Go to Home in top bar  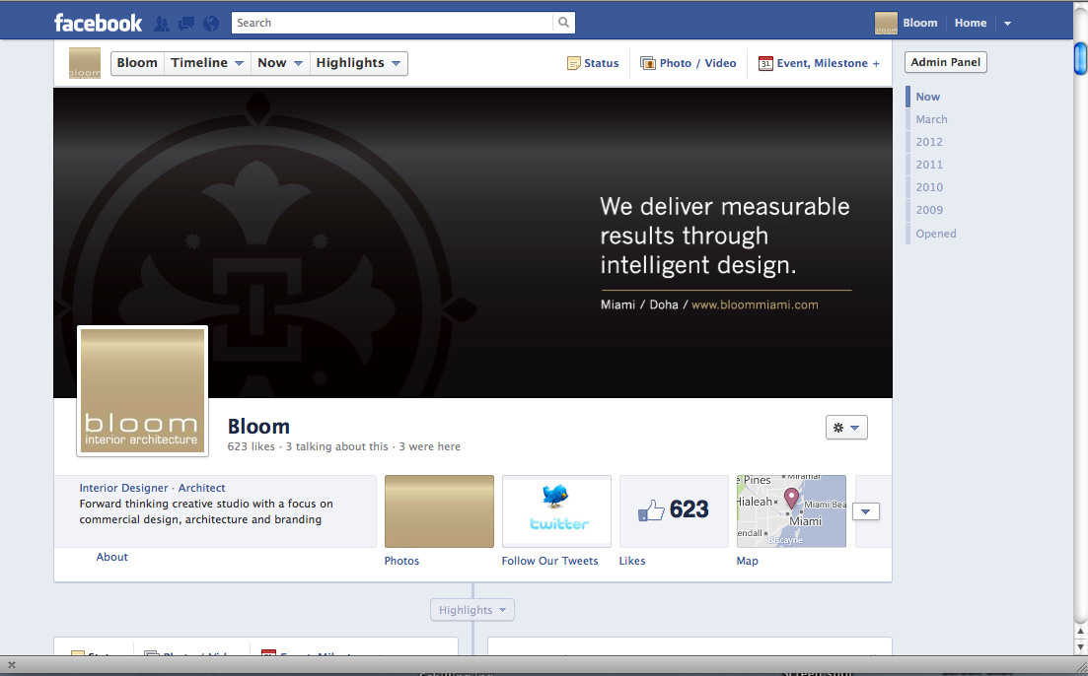pos(970,23)
